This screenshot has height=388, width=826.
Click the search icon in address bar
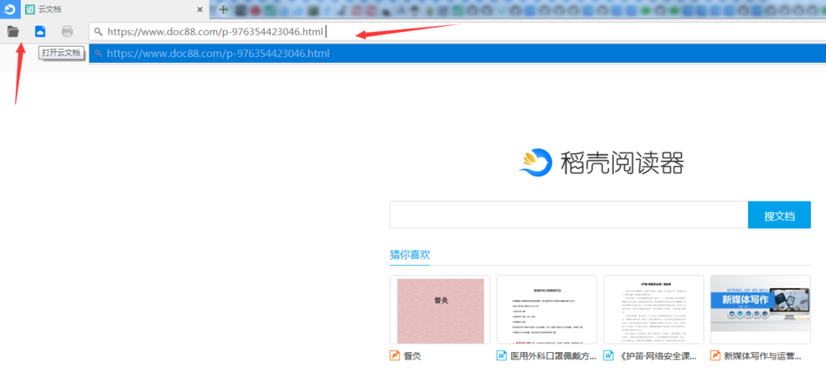click(98, 31)
